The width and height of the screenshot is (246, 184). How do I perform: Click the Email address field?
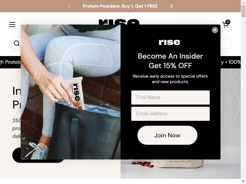coord(170,114)
